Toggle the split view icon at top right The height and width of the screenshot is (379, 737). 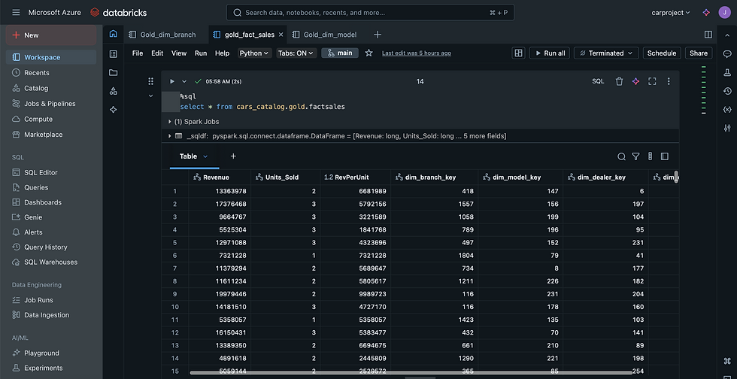click(708, 35)
